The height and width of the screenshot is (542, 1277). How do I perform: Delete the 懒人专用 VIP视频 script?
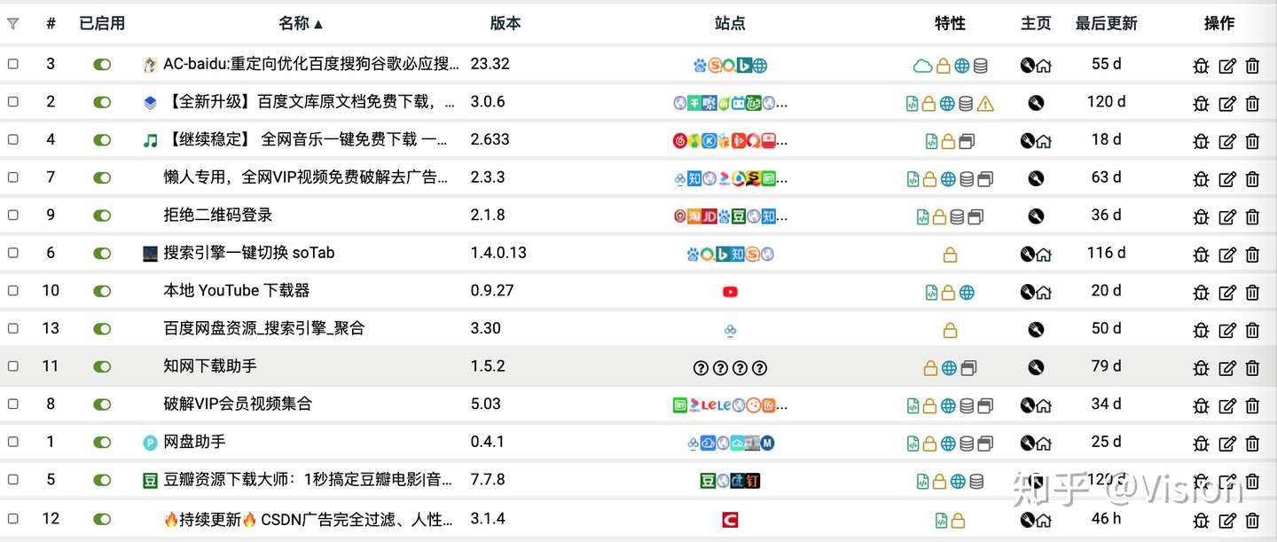tap(1252, 179)
